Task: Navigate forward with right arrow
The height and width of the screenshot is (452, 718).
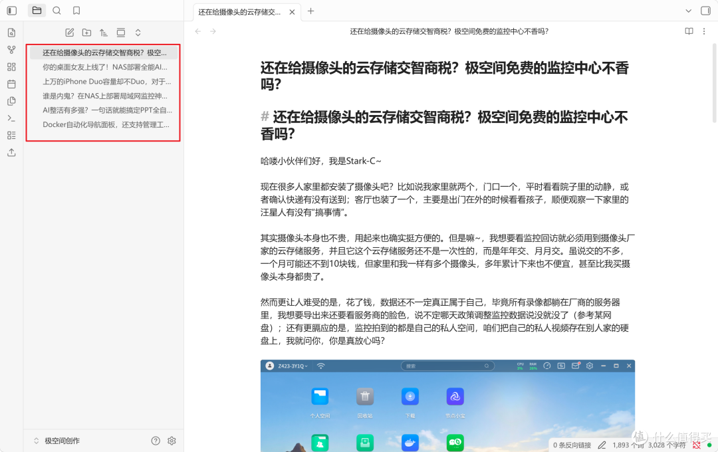Action: click(x=213, y=31)
